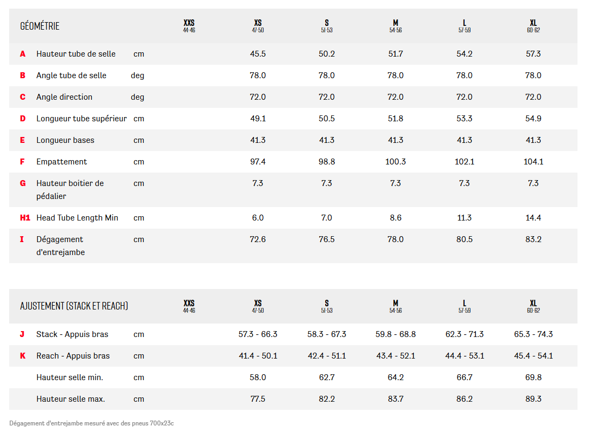Click the AJUSTEMENT (STACK ET REACH) heading
Screen dimensions: 591x440
(x=74, y=306)
